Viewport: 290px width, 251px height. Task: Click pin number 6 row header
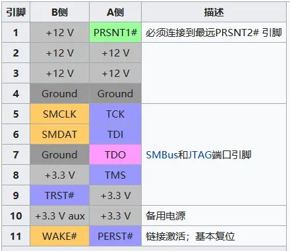(16, 134)
